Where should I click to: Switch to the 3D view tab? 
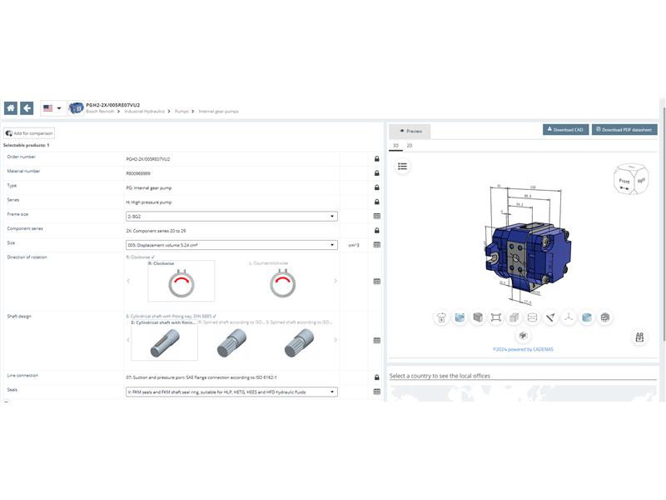(395, 146)
